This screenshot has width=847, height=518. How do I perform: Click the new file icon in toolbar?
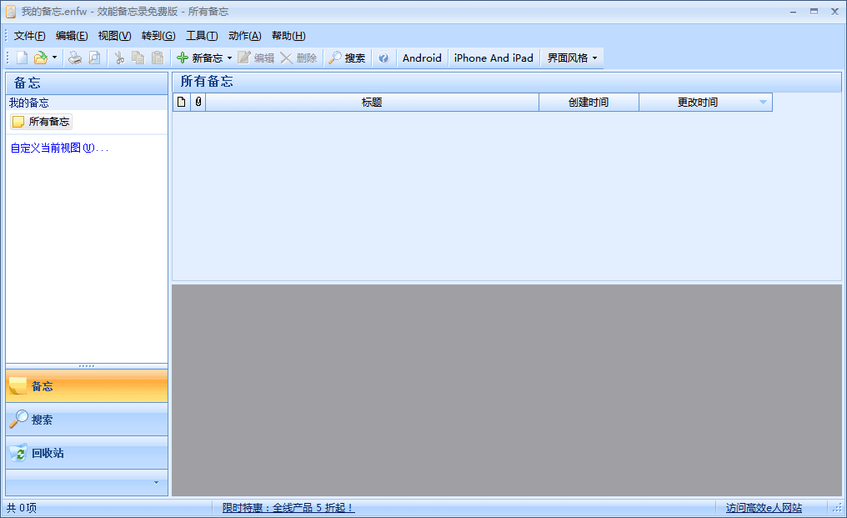pyautogui.click(x=22, y=58)
